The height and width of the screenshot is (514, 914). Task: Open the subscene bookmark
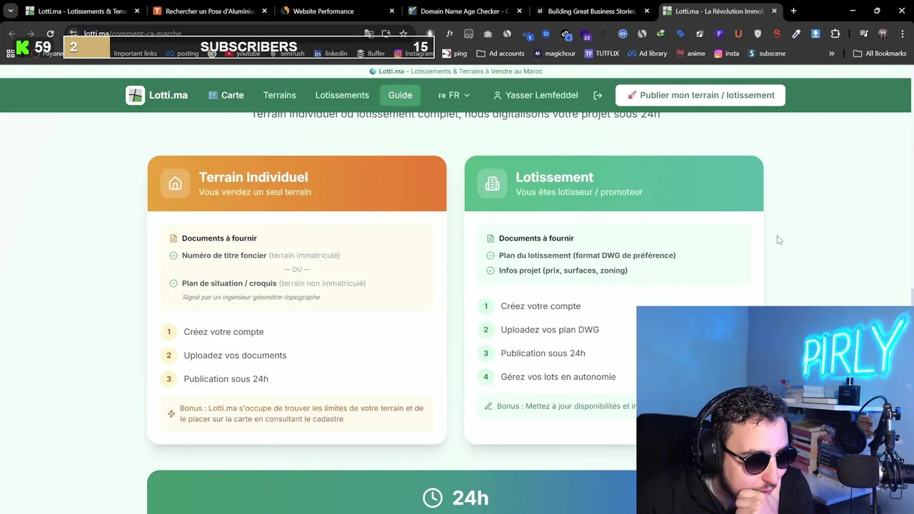tap(765, 54)
